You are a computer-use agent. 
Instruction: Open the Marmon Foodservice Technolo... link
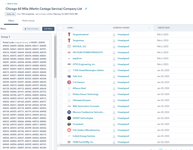[89, 112]
